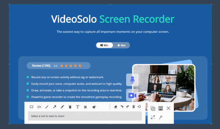Screen dimensions: 220x129
Task: Click 'Draw, annotate, or take a snapshot' text
Action: [77, 90]
